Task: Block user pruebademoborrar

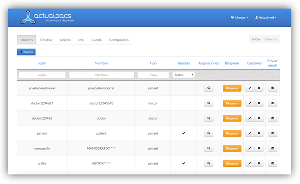Action: coord(232,88)
